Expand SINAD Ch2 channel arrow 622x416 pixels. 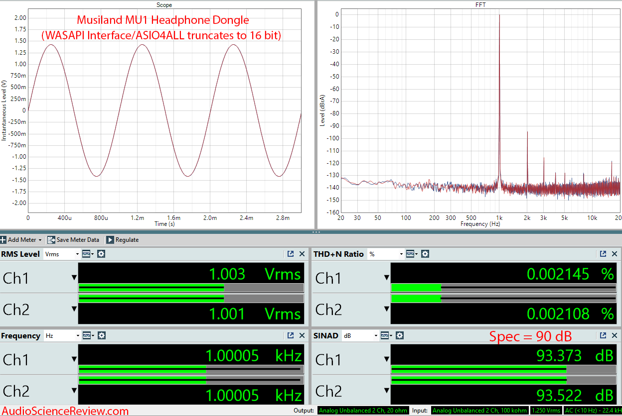click(x=387, y=391)
